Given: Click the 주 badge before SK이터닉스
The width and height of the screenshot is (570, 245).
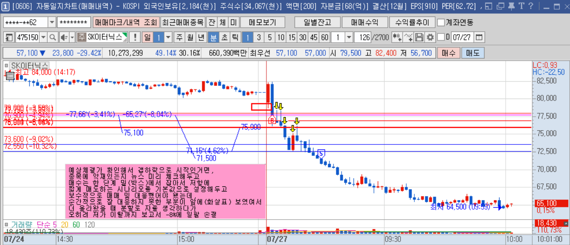Looking at the screenshot, I should pyautogui.click(x=81, y=37).
